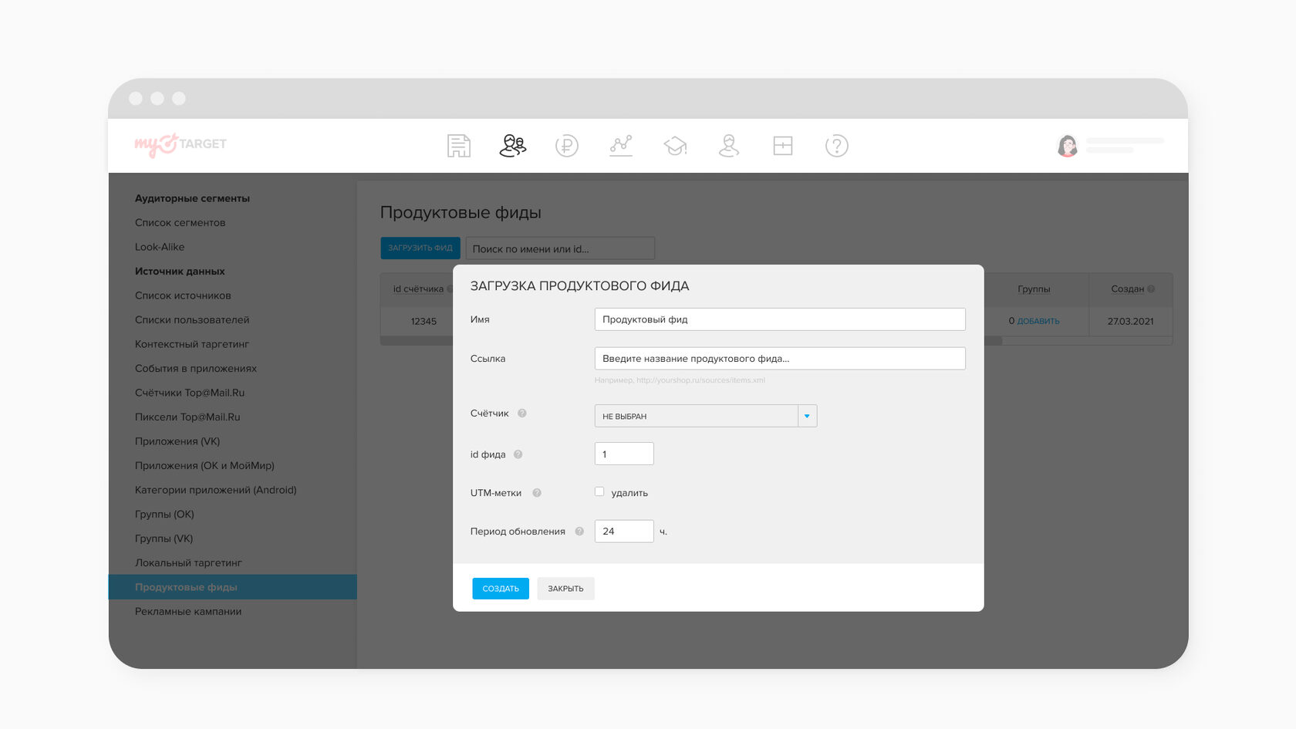Screen dimensions: 1296x729
Task: Click the Ссылка input field
Action: (x=779, y=359)
